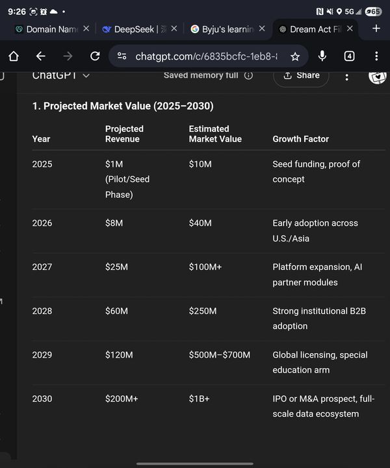Go back with the browser back arrow
Viewport: 390px width, 468px height.
tap(40, 56)
